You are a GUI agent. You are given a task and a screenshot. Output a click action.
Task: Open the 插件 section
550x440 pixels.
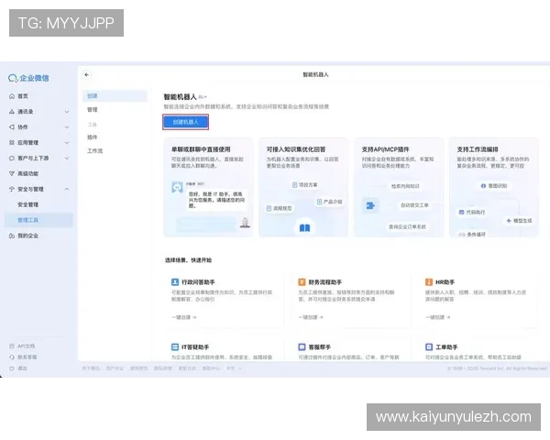[93, 137]
